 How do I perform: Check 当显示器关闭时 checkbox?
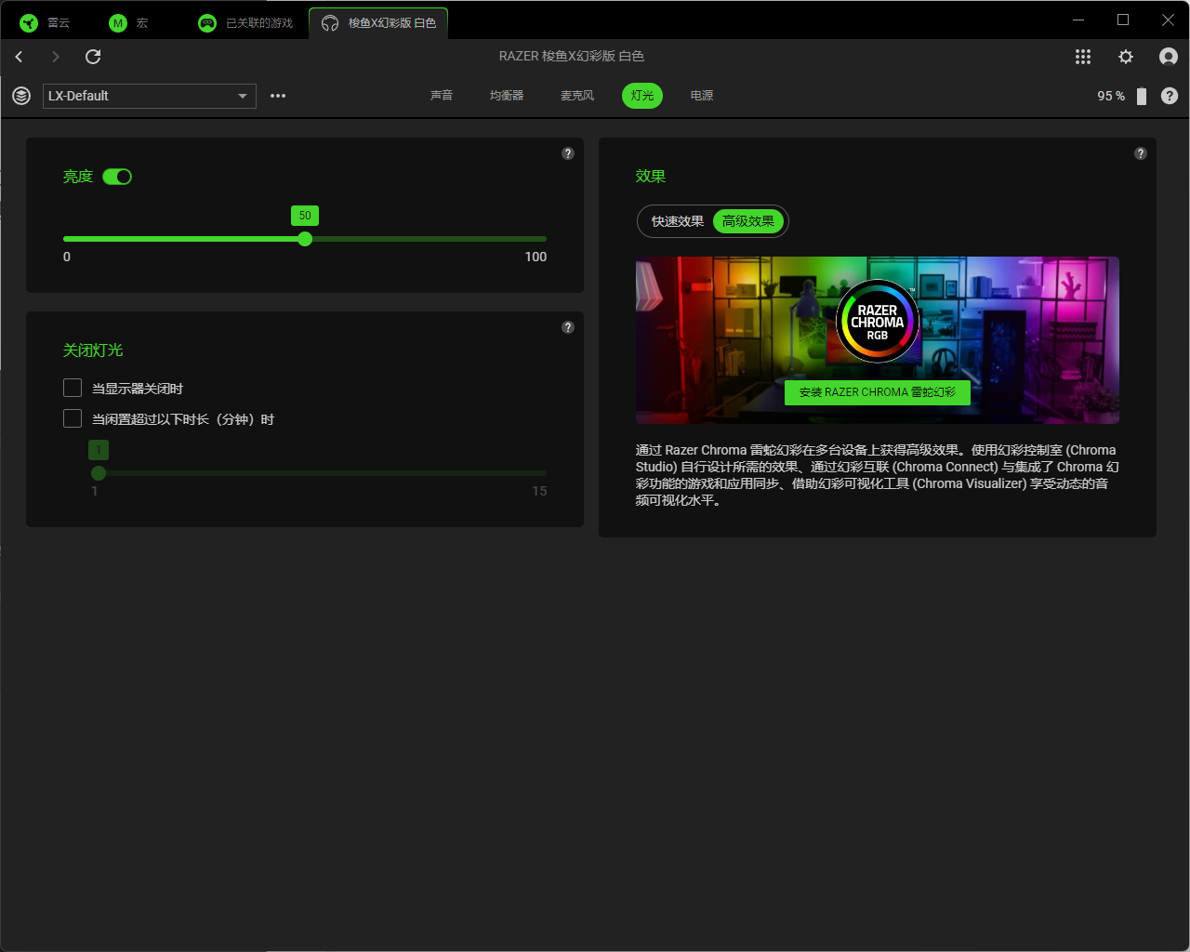click(73, 388)
